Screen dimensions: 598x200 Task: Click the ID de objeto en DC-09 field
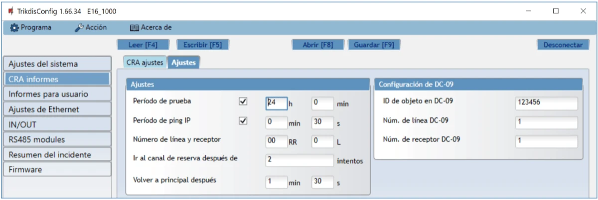(546, 103)
